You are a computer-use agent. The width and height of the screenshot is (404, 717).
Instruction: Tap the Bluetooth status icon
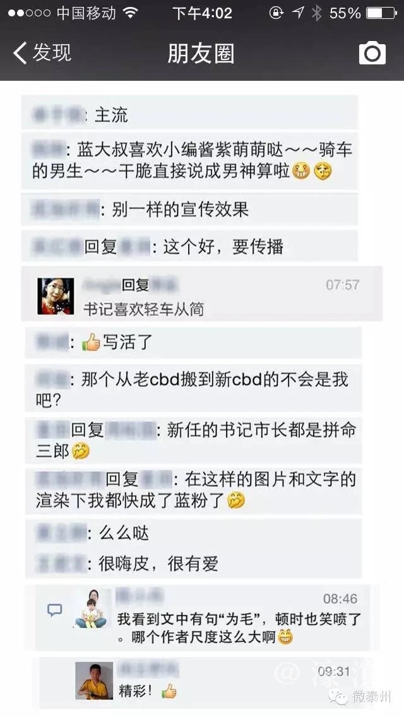pyautogui.click(x=317, y=13)
